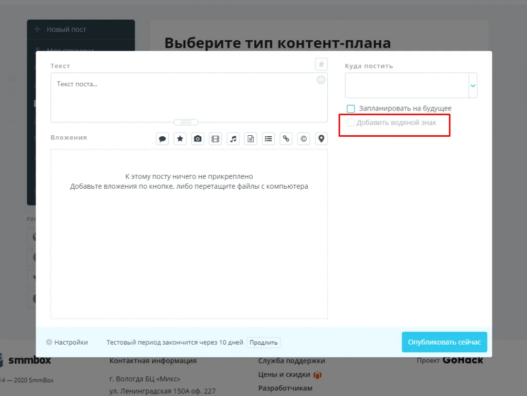
Task: Add a comment via speech bubble icon
Action: pos(162,139)
